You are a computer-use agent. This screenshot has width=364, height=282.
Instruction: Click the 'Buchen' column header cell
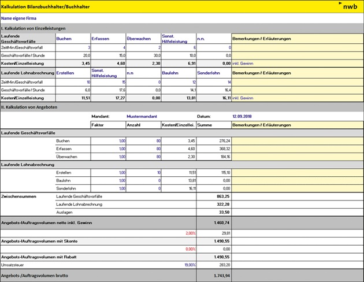64,39
